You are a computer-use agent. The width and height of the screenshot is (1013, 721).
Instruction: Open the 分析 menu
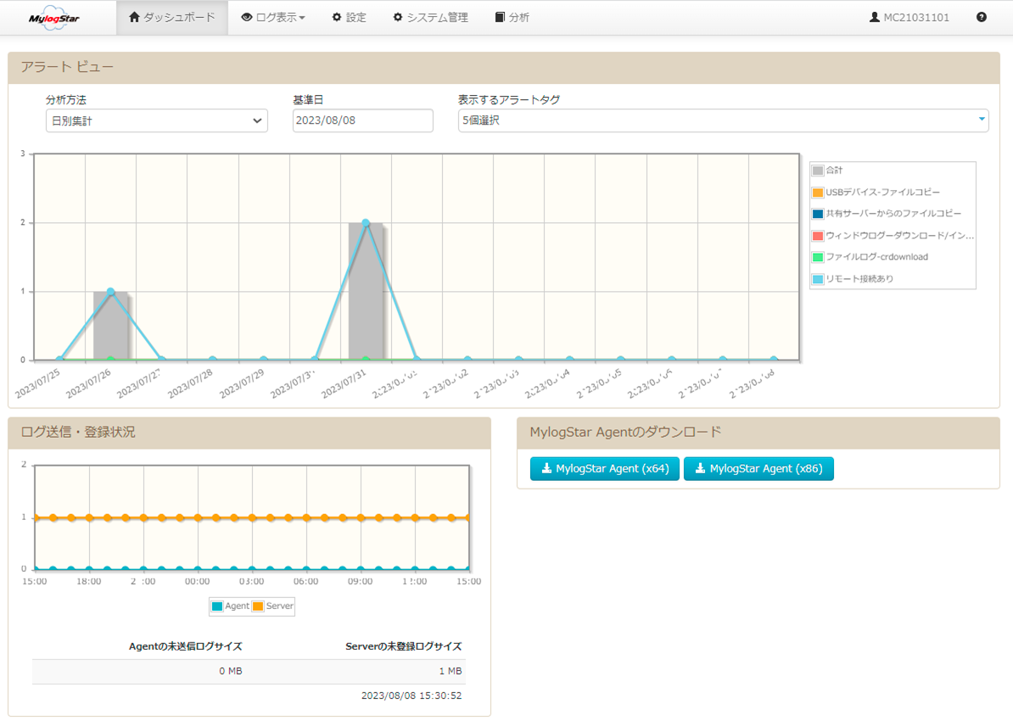[x=512, y=18]
